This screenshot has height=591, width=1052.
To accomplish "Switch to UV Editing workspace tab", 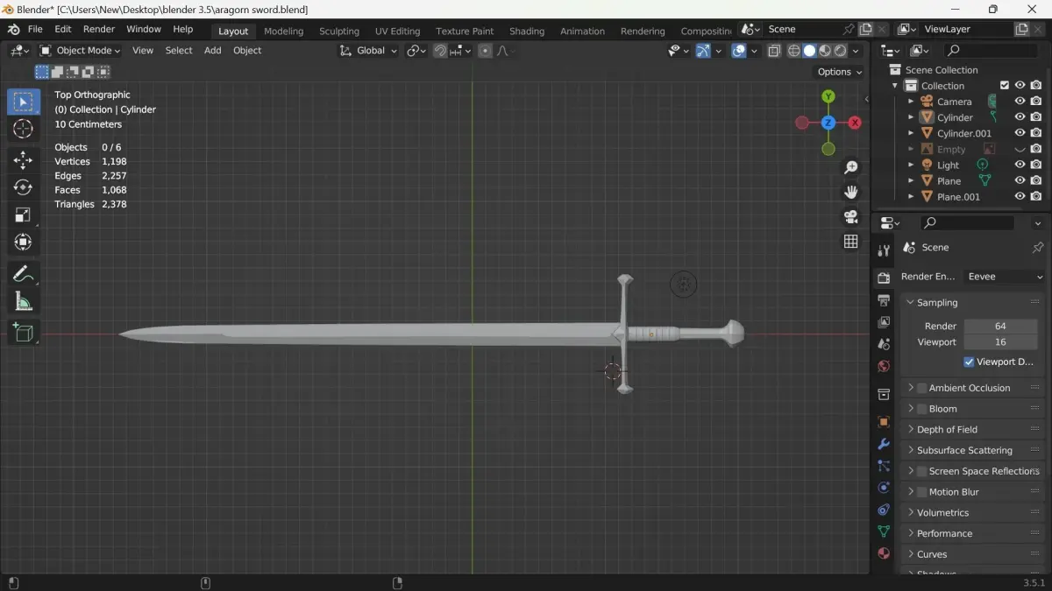I will click(398, 31).
